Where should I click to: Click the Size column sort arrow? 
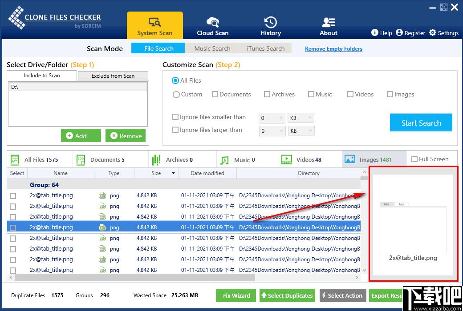[x=173, y=173]
